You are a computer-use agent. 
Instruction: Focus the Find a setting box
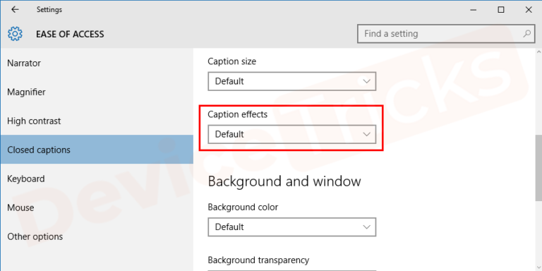[x=445, y=34]
